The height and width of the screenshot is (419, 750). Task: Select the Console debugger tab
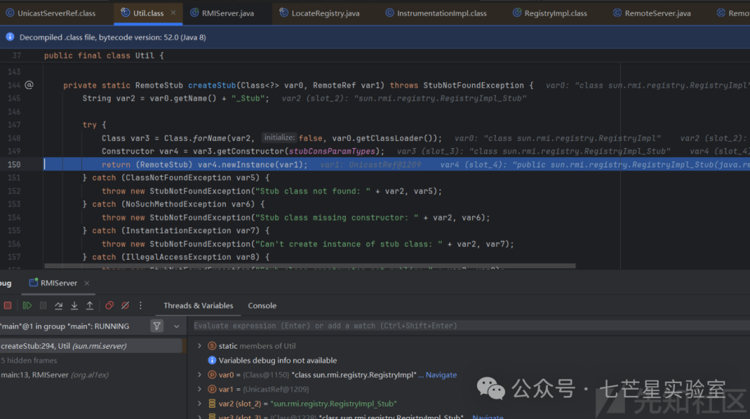click(262, 306)
